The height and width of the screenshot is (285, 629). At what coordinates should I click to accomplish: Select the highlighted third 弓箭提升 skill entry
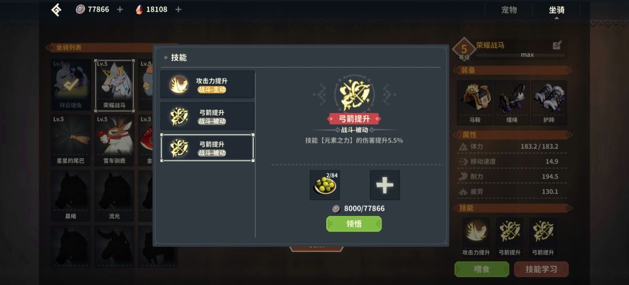(x=207, y=148)
